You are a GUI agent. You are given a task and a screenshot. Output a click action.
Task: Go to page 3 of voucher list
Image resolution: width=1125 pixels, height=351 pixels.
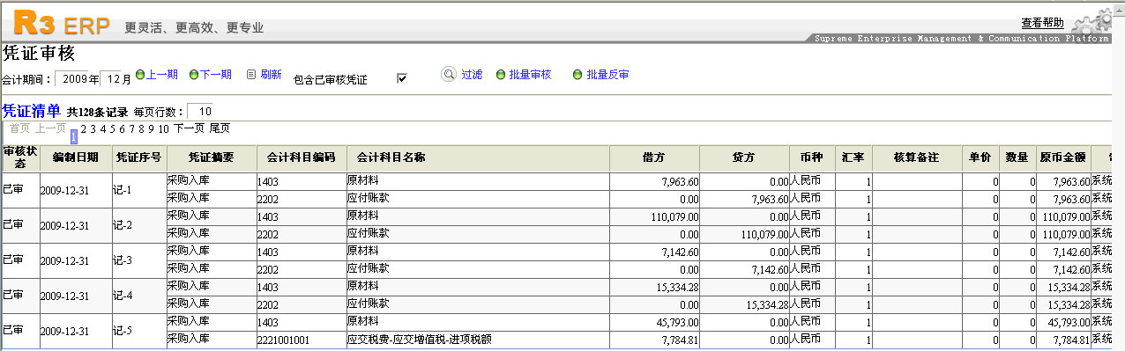(93, 128)
